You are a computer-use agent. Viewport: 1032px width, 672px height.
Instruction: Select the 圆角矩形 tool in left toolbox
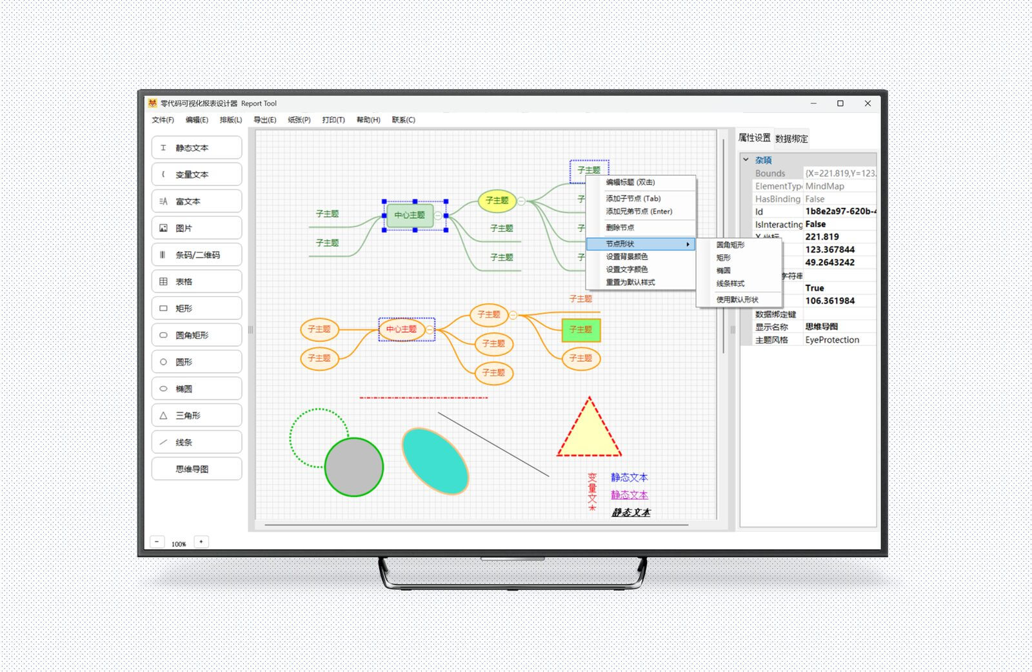196,335
